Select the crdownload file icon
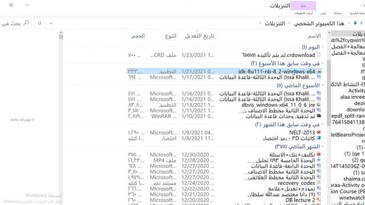This screenshot has height=205, width=365. (x=319, y=55)
